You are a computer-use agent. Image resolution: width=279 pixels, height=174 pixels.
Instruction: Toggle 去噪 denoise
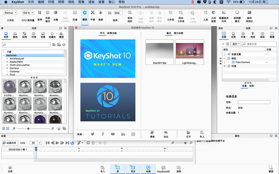(56, 16)
